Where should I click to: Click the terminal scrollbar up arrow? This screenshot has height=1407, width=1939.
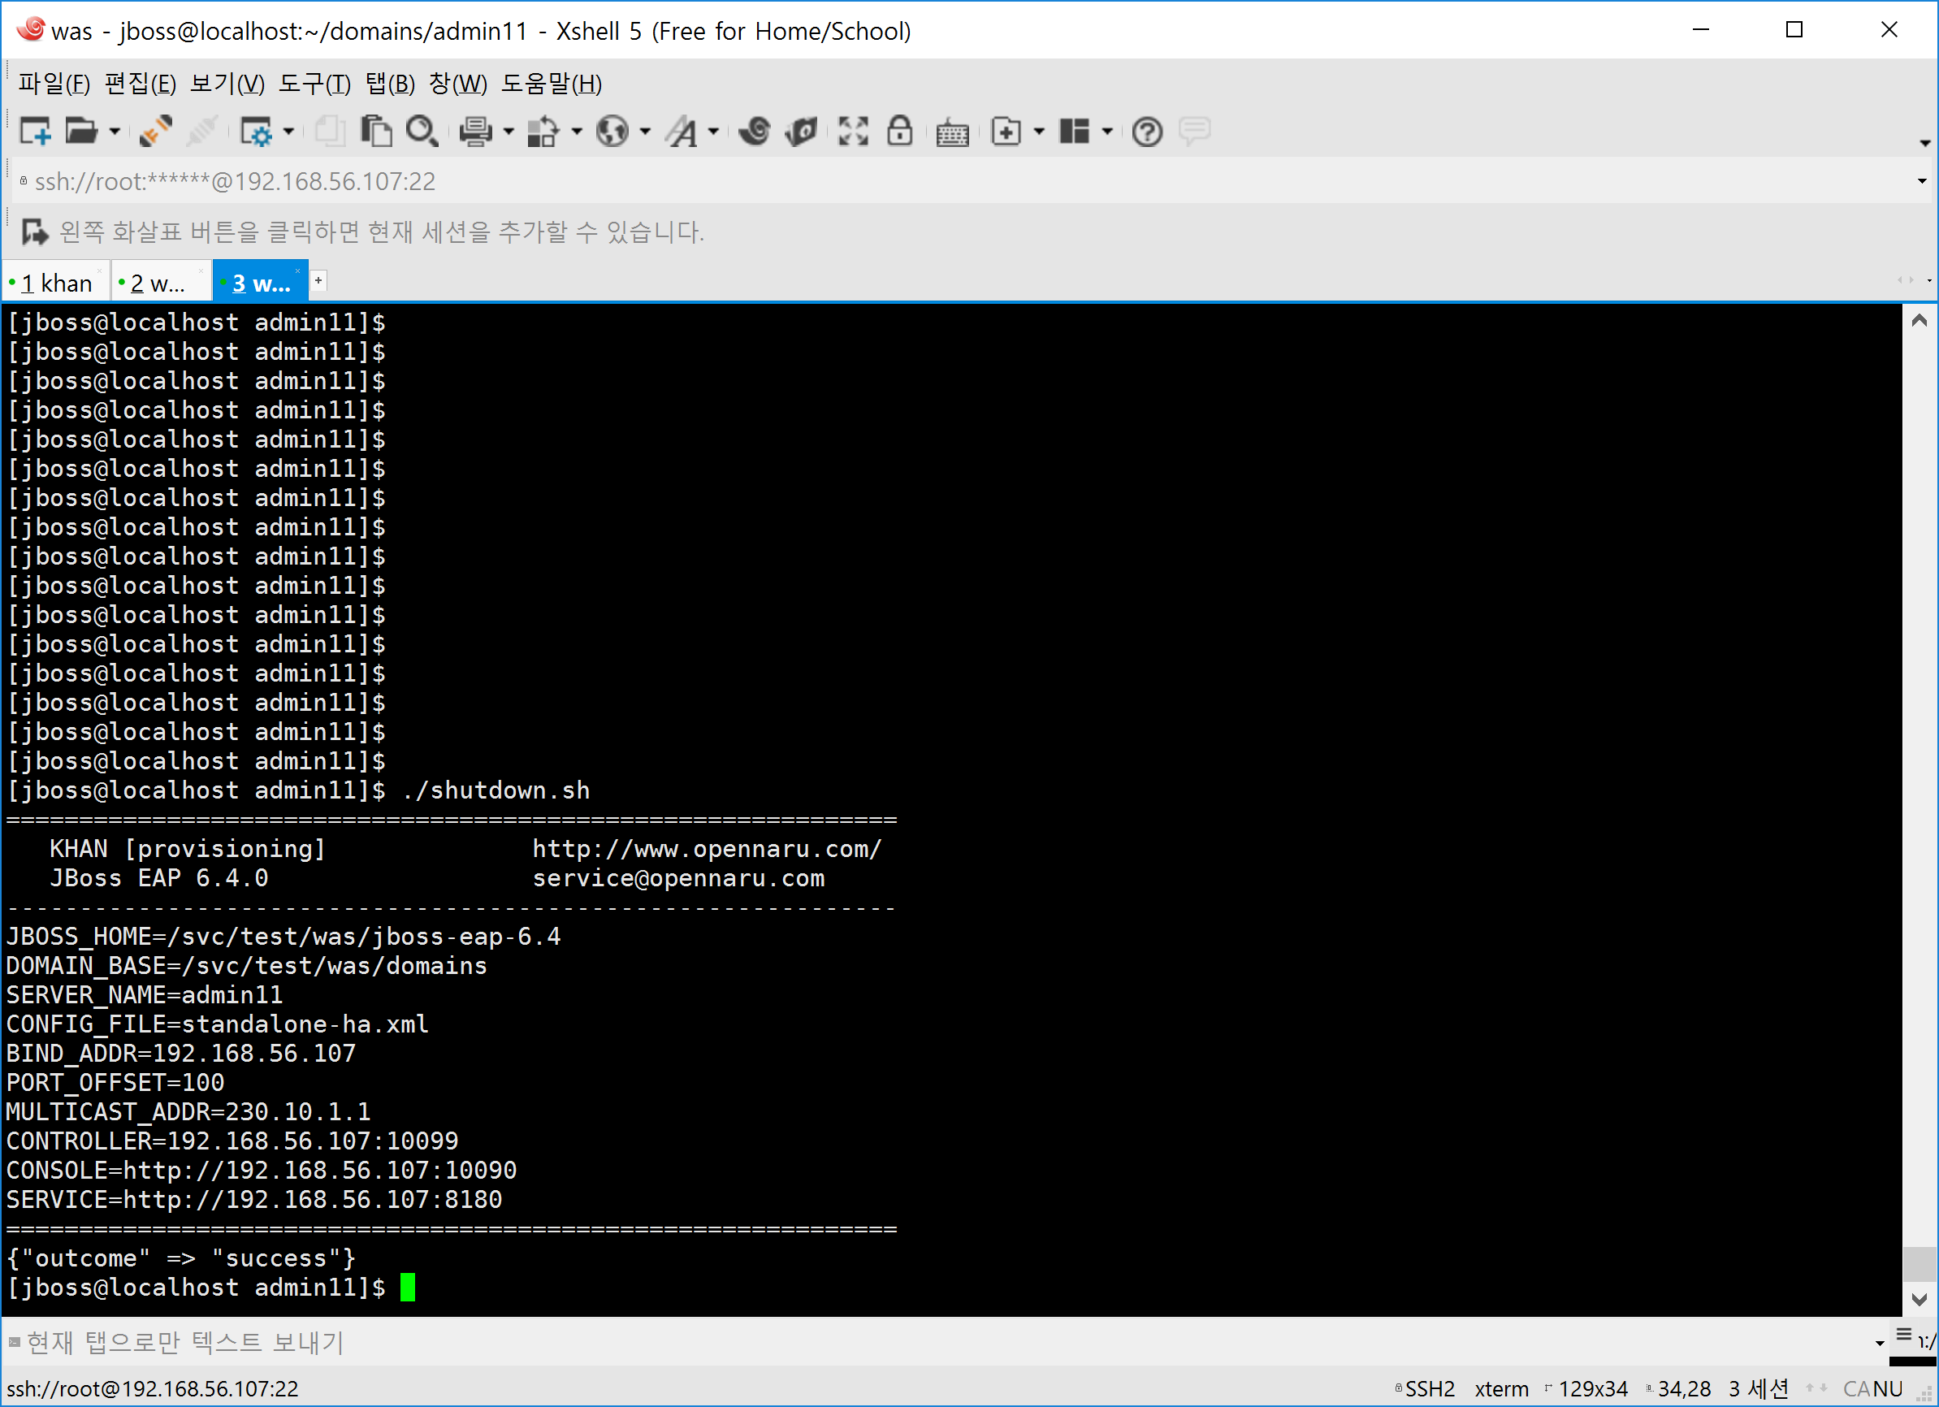(x=1920, y=321)
